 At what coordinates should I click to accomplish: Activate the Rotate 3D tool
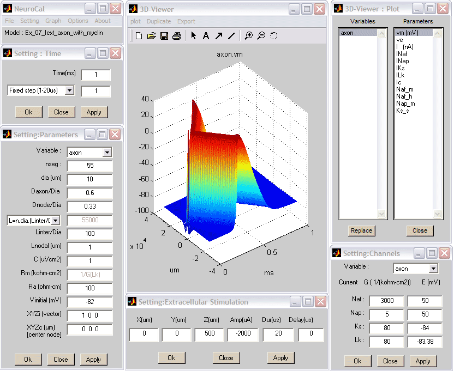pyautogui.click(x=273, y=35)
